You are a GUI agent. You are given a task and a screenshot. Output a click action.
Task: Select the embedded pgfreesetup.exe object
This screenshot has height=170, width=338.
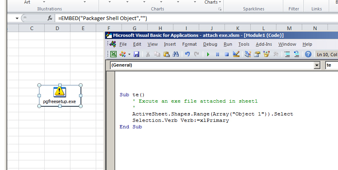(x=60, y=95)
